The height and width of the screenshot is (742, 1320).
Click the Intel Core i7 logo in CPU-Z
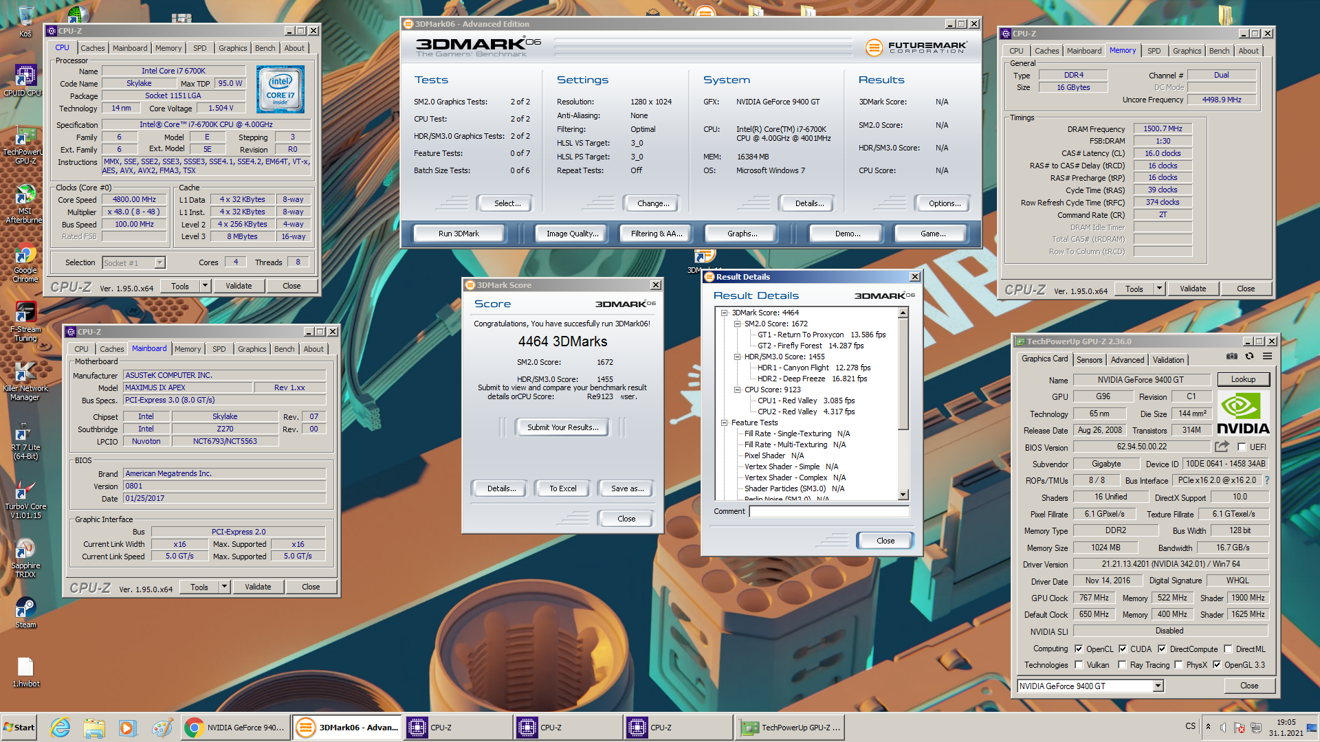(280, 89)
